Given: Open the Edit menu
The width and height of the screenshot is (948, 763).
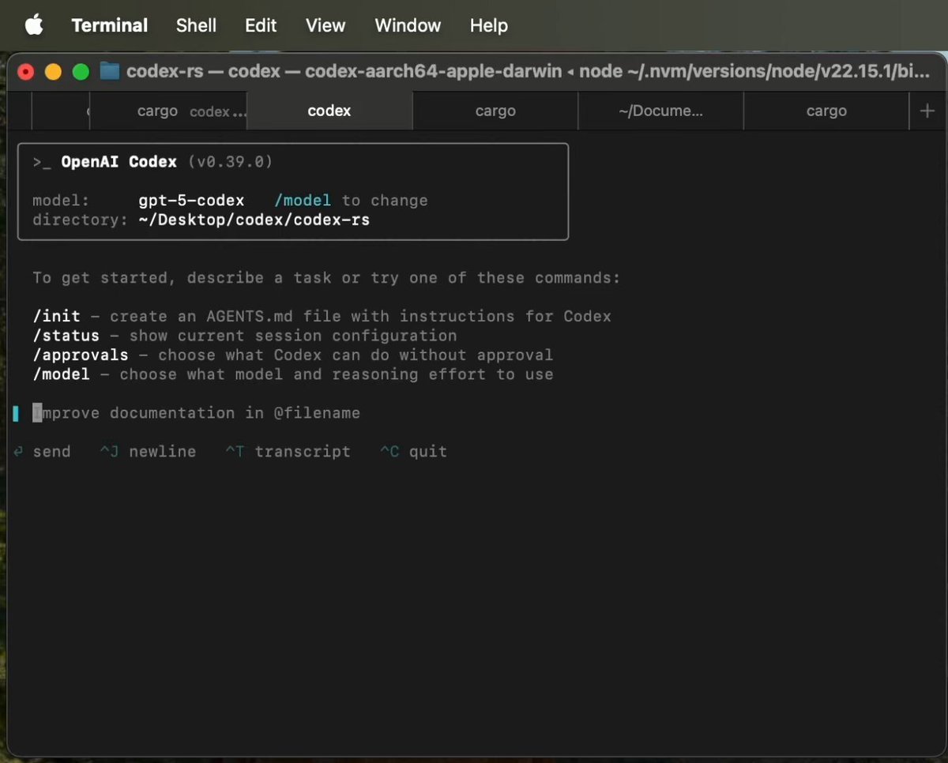Looking at the screenshot, I should [261, 25].
